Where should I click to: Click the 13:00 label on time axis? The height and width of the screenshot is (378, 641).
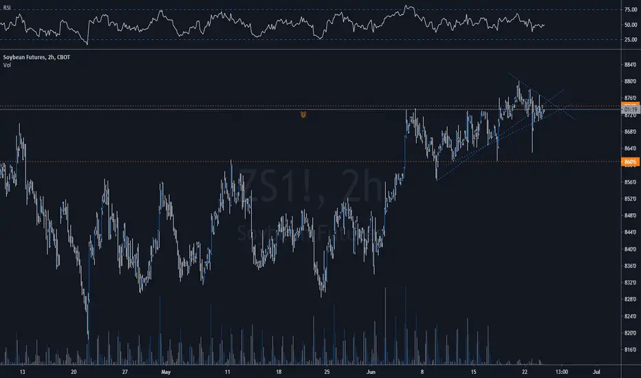[x=562, y=372]
